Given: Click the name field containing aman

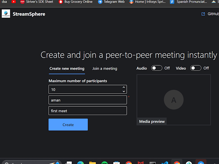Looking at the screenshot, I should [x=88, y=100].
